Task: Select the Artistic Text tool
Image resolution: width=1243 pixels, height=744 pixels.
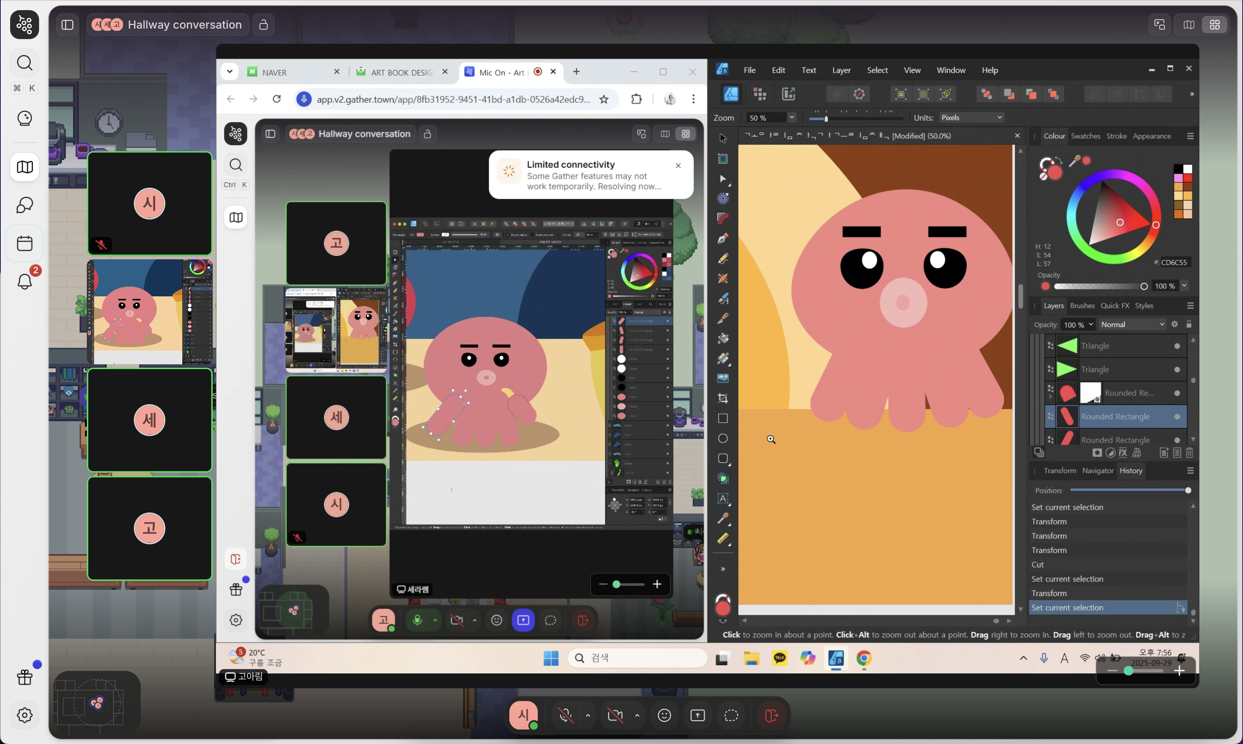Action: (x=723, y=498)
